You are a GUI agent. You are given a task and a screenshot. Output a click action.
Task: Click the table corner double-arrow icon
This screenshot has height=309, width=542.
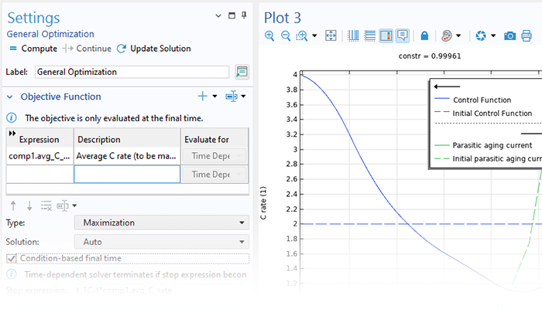(x=12, y=133)
